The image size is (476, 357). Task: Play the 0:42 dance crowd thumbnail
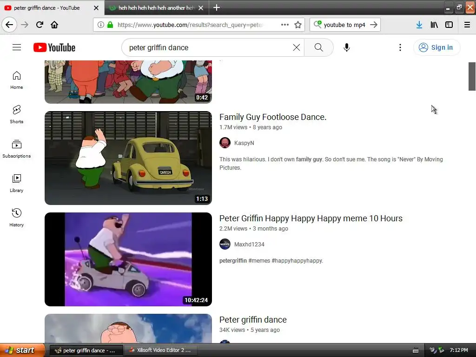point(128,82)
